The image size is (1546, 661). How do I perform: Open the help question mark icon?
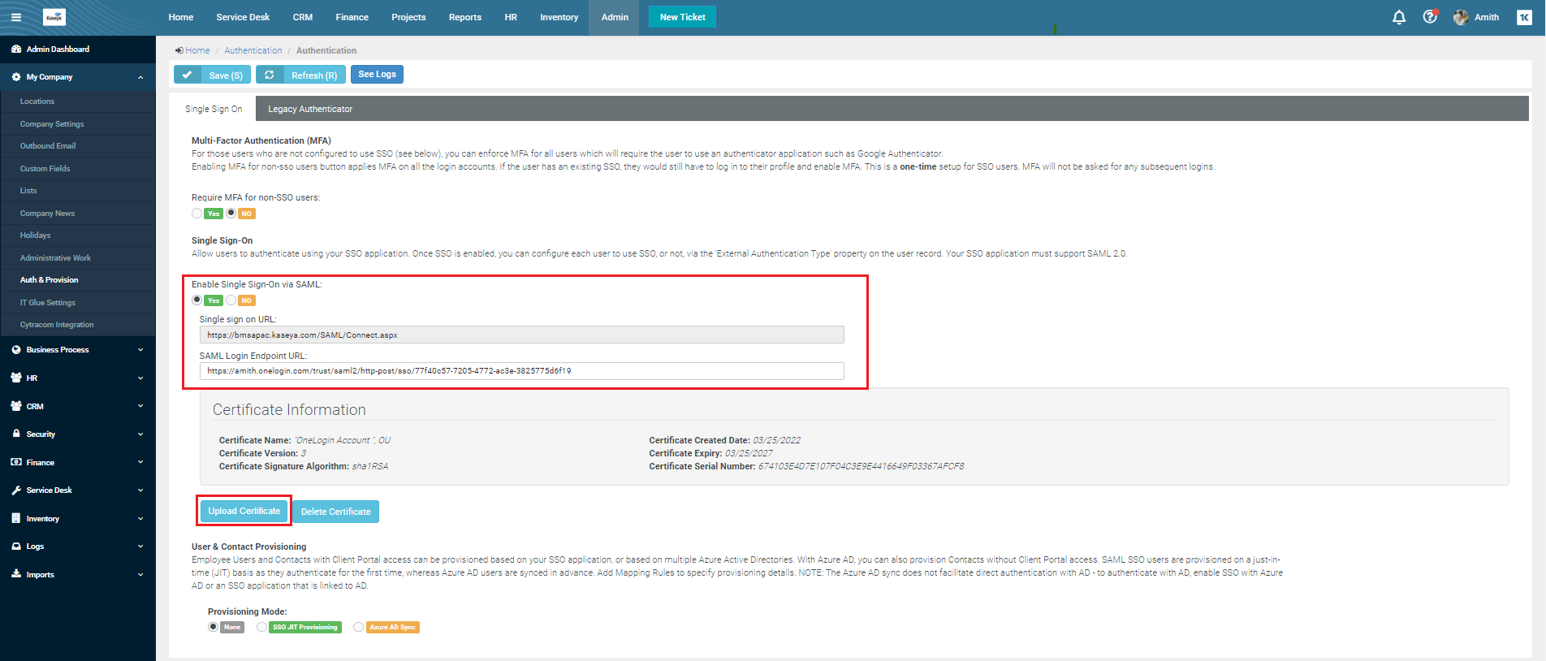(1430, 17)
